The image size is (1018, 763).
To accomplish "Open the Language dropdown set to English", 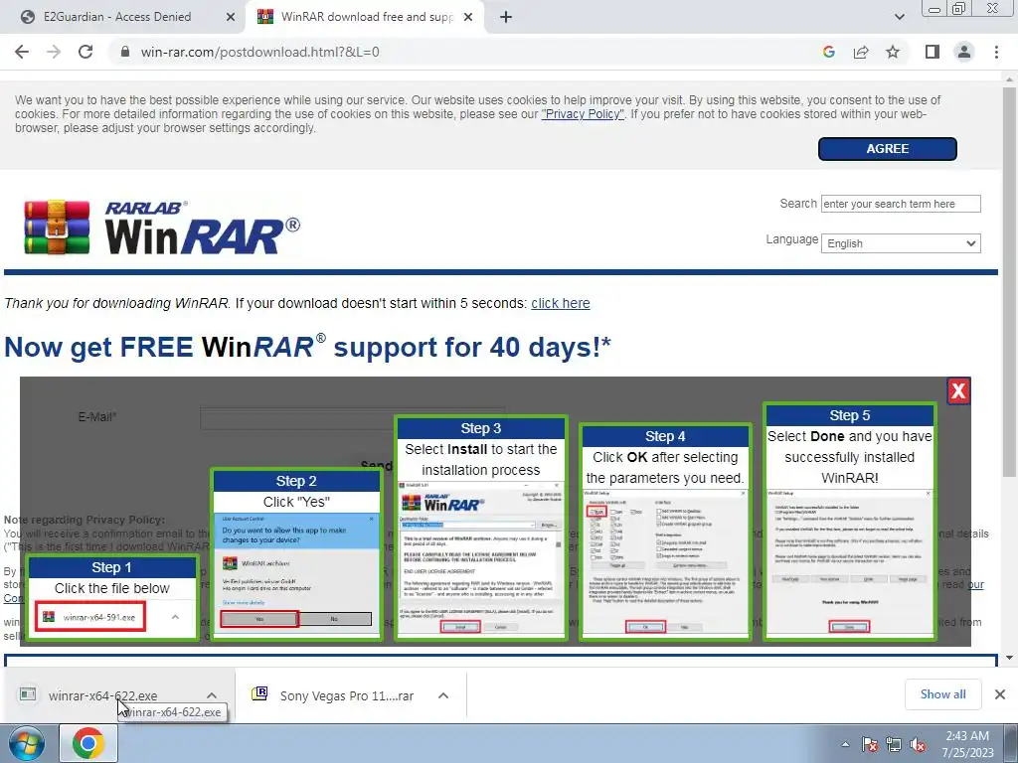I will [901, 243].
